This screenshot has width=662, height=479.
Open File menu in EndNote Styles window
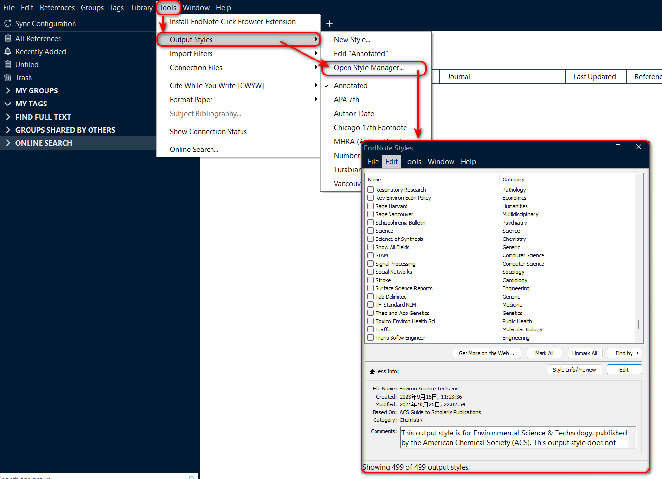tap(373, 162)
